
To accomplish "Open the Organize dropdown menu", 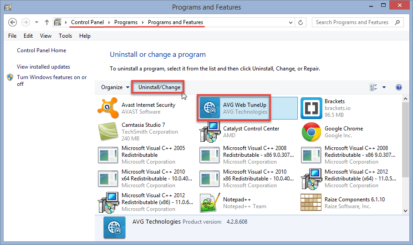I will tap(115, 87).
